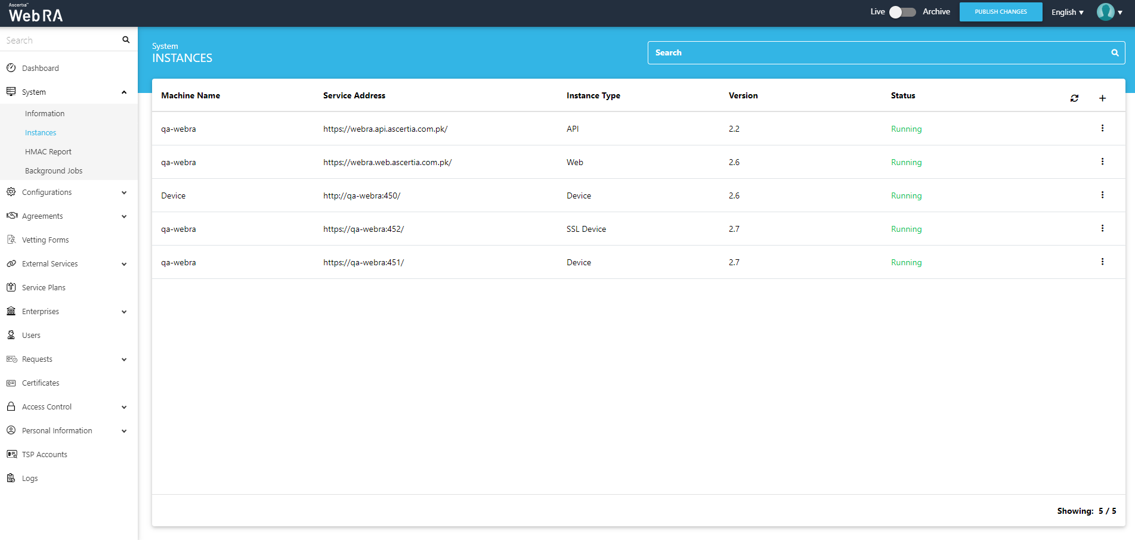Click the refresh instances icon
1135x540 pixels.
click(x=1074, y=98)
